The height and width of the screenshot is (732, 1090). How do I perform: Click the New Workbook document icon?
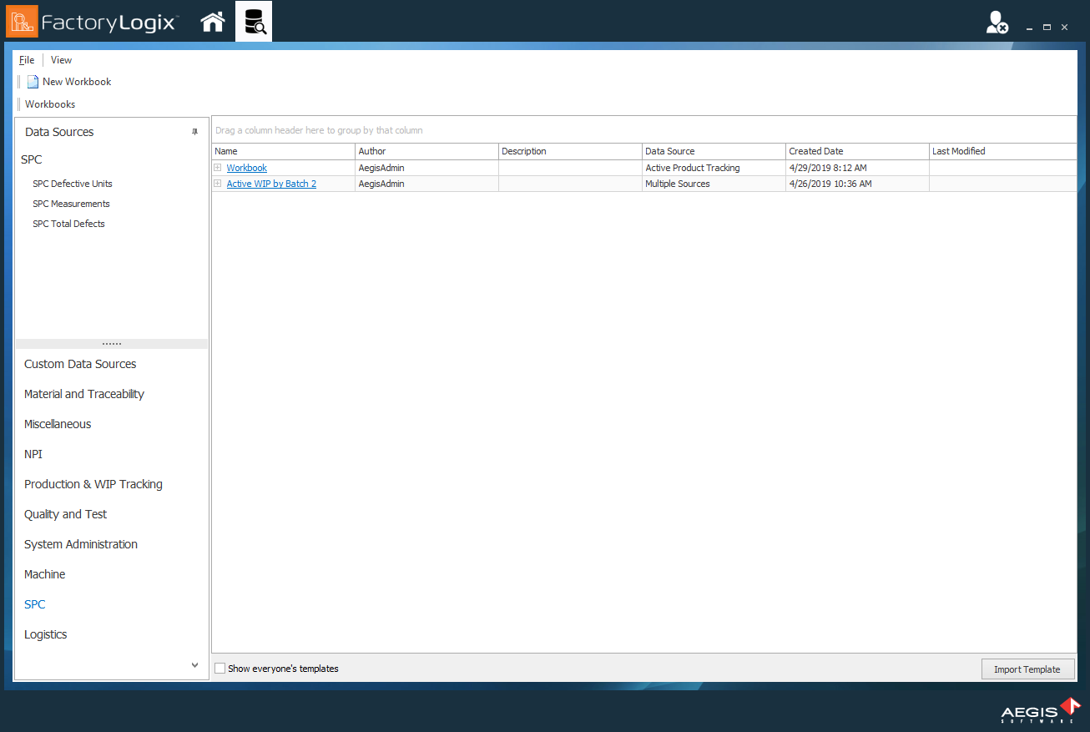point(32,81)
